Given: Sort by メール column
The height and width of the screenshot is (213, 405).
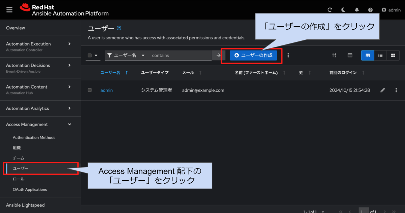Looking at the screenshot, I should click(x=192, y=73).
